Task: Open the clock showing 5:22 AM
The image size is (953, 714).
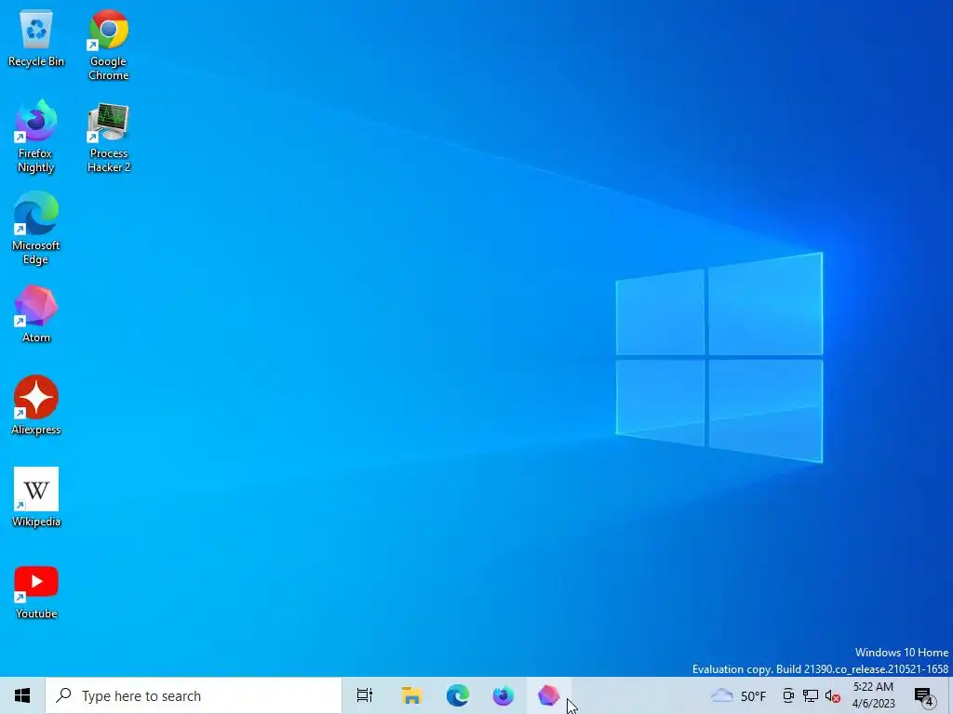Action: [873, 695]
